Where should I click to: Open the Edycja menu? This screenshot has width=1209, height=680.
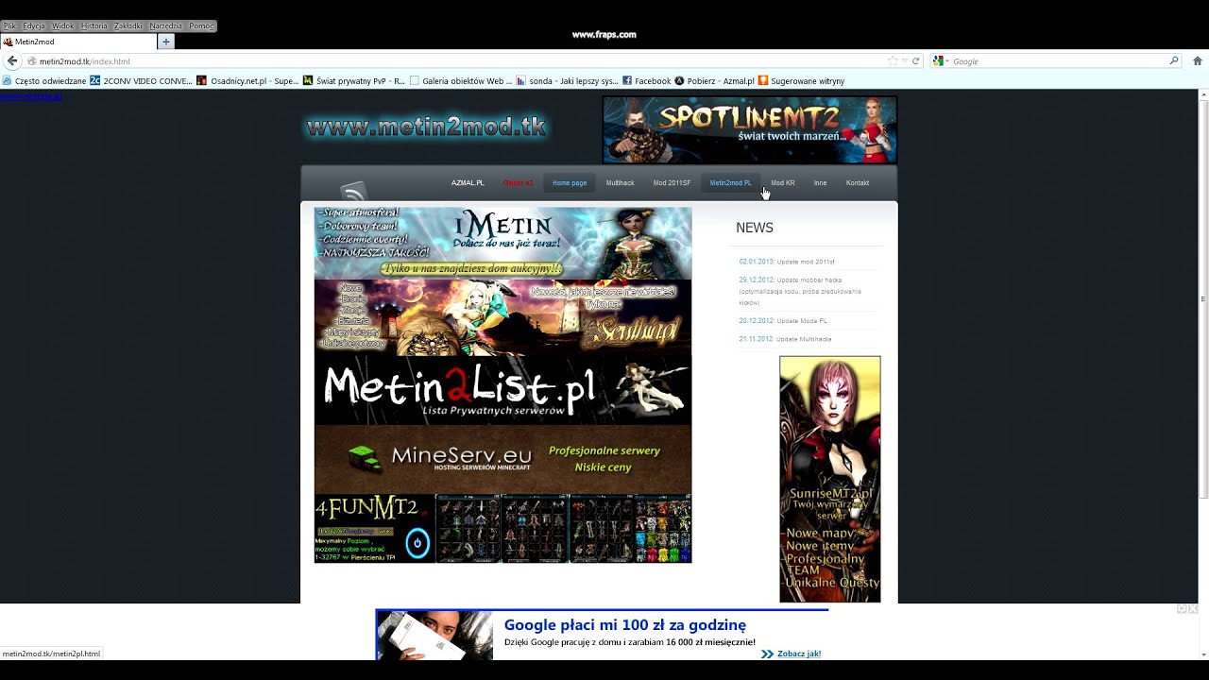[x=34, y=26]
